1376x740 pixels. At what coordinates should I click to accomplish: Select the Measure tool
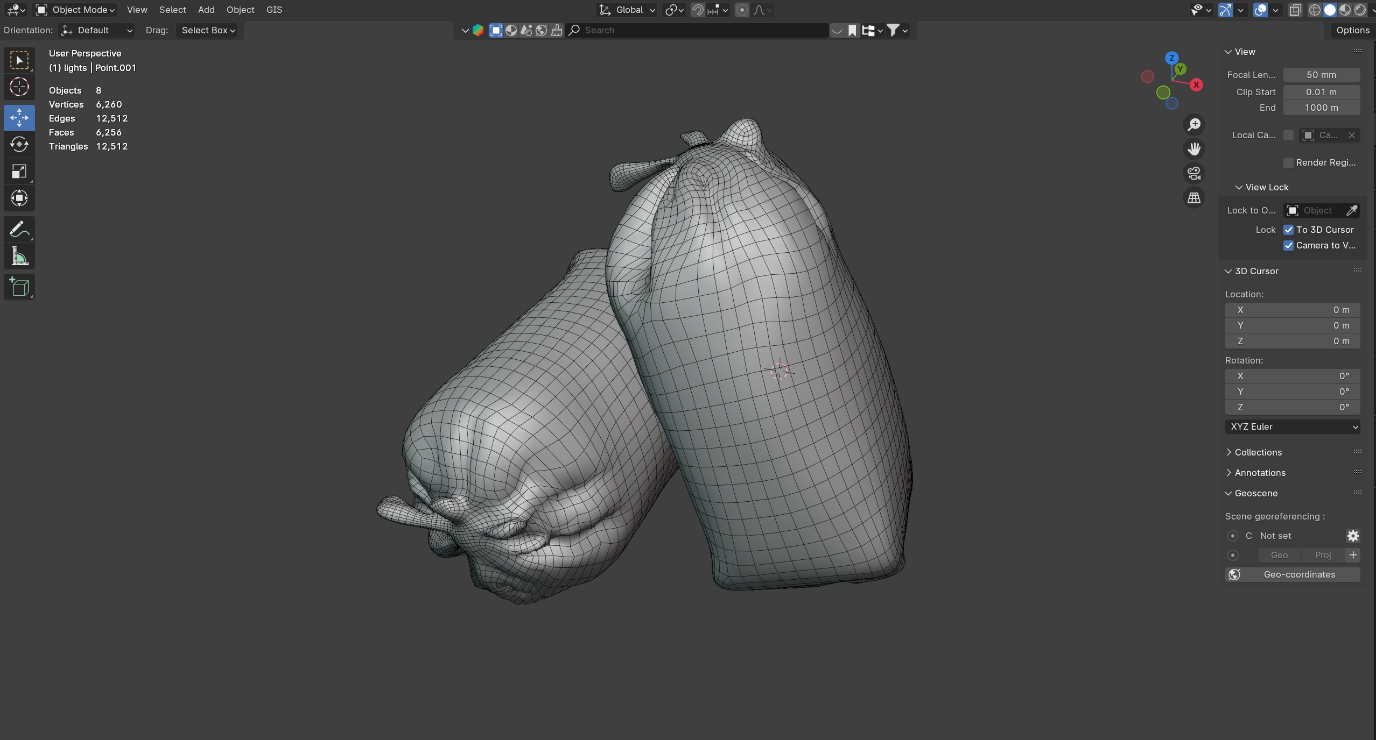click(19, 257)
